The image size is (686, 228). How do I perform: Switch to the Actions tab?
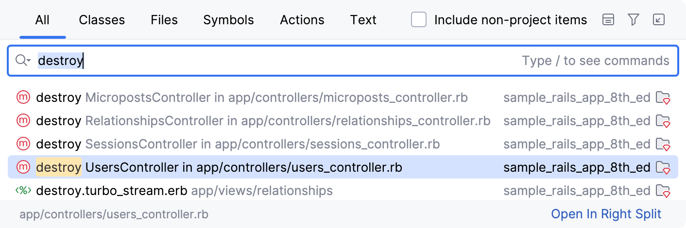tap(302, 20)
